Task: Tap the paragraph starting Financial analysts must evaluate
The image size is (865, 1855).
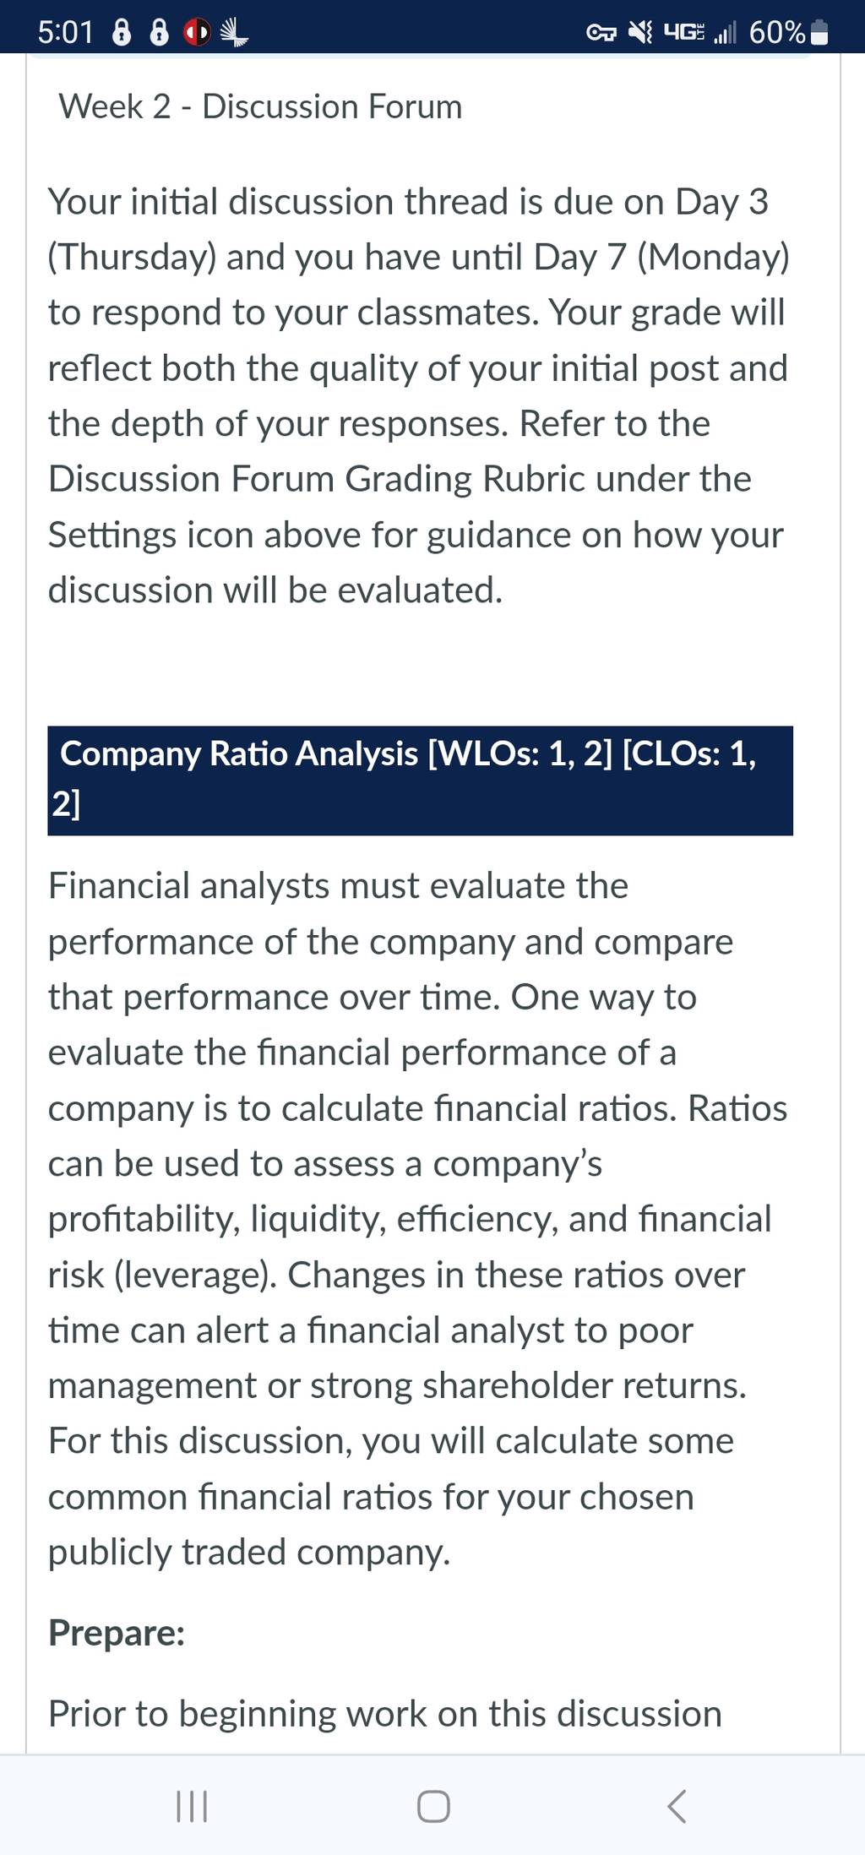Action: point(418,1219)
